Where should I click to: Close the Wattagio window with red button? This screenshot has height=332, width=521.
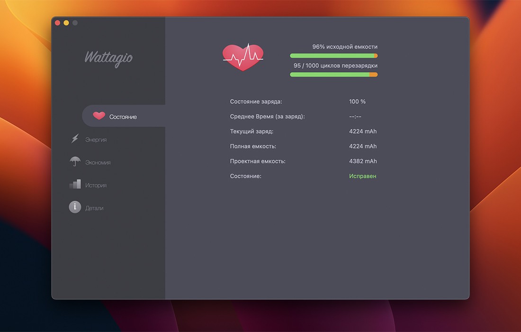58,23
